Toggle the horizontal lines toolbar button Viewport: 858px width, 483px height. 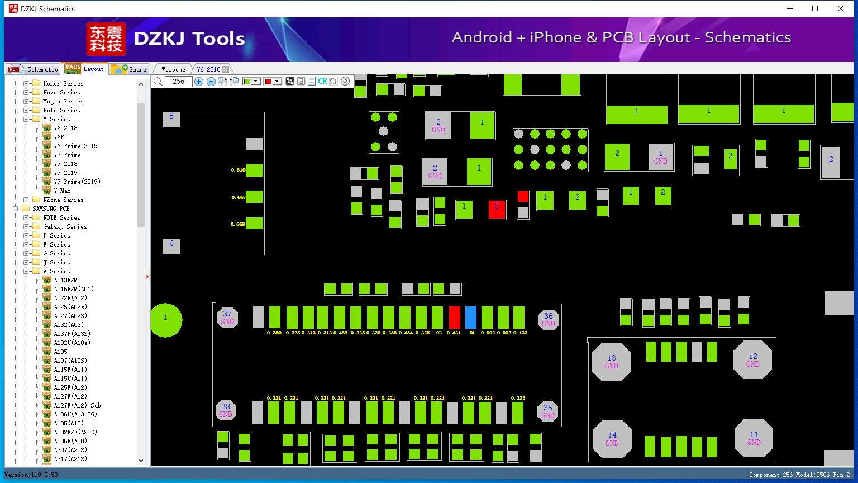tap(312, 82)
